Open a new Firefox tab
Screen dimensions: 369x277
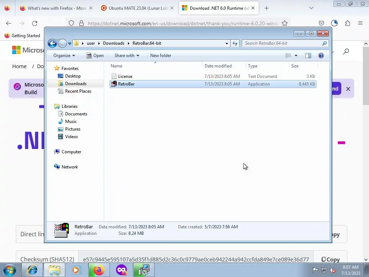(x=266, y=8)
